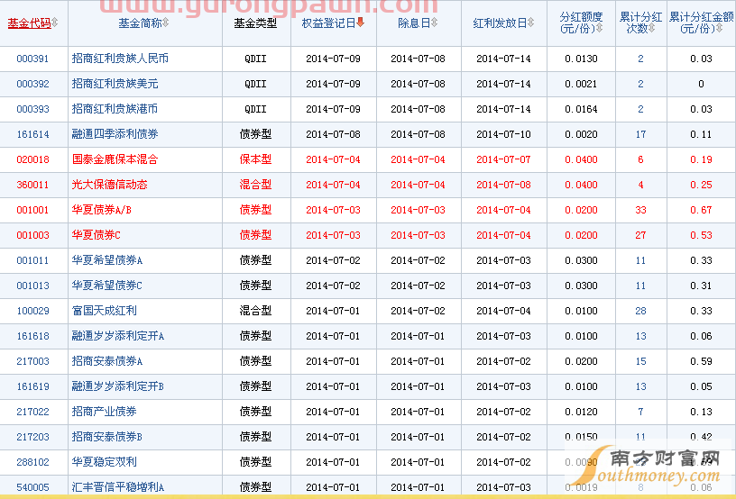Open fund code 100029
The height and width of the screenshot is (499, 736).
(x=32, y=312)
